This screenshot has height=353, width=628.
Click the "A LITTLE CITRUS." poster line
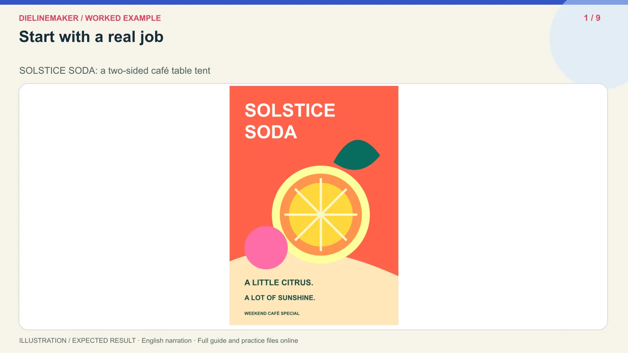pyautogui.click(x=279, y=282)
